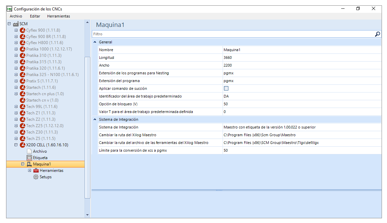The width and height of the screenshot is (387, 223).
Task: Select the Archivo document icon under X200 CELL
Action: coord(29,151)
